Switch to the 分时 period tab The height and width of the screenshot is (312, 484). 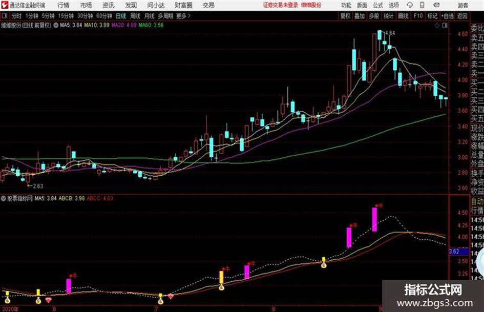tap(16, 16)
